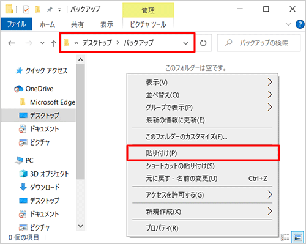Open the Microsoft Edge folder under OneDrive

[x=53, y=102]
